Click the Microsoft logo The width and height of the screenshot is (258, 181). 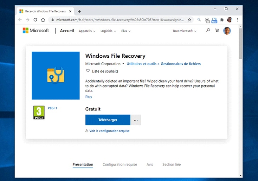(x=36, y=31)
